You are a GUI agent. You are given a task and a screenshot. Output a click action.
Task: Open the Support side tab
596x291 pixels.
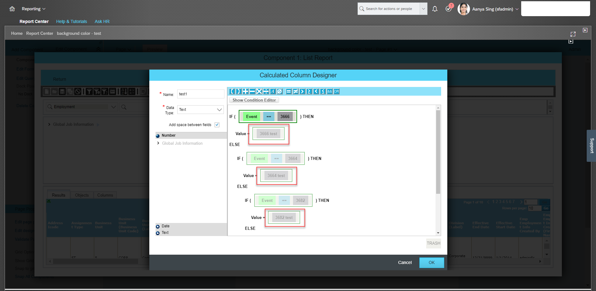[591, 146]
